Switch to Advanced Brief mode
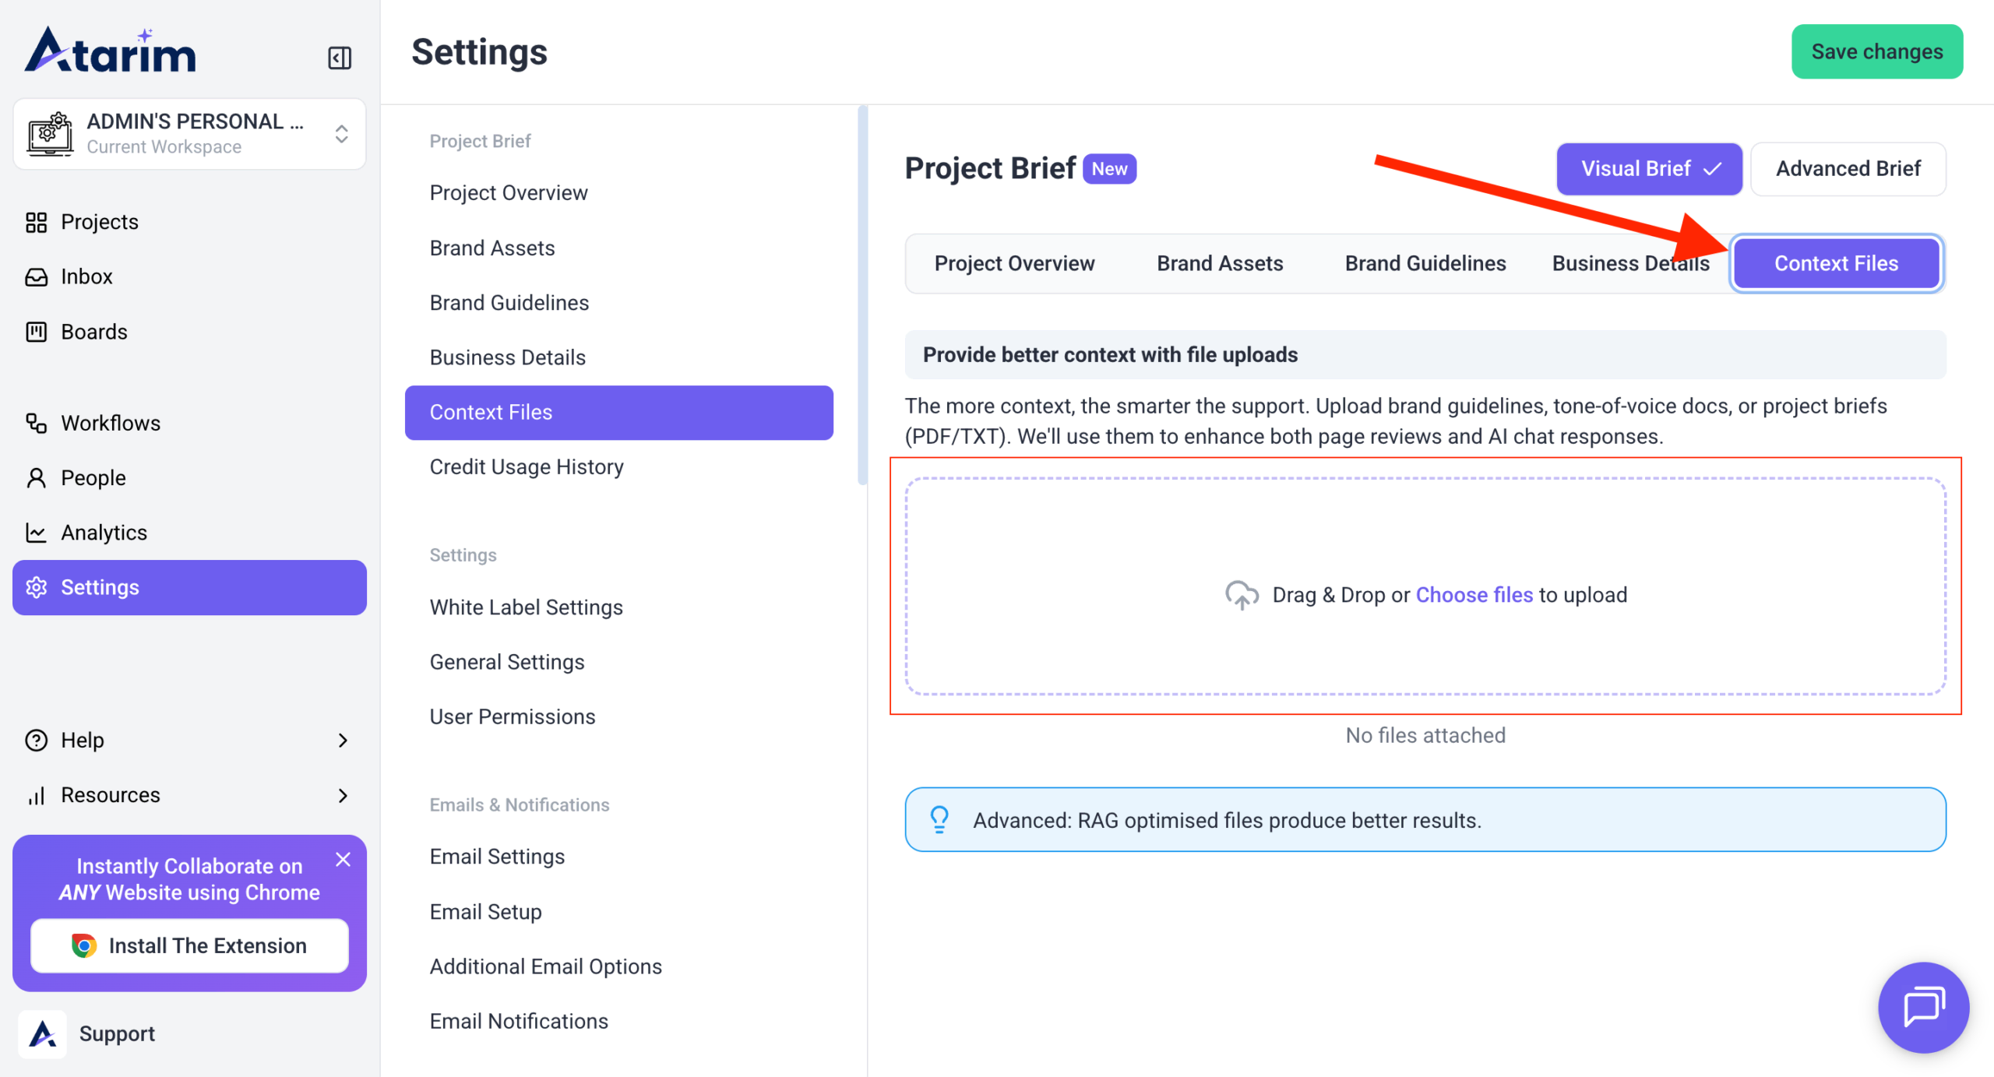The height and width of the screenshot is (1077, 1994). click(x=1847, y=168)
